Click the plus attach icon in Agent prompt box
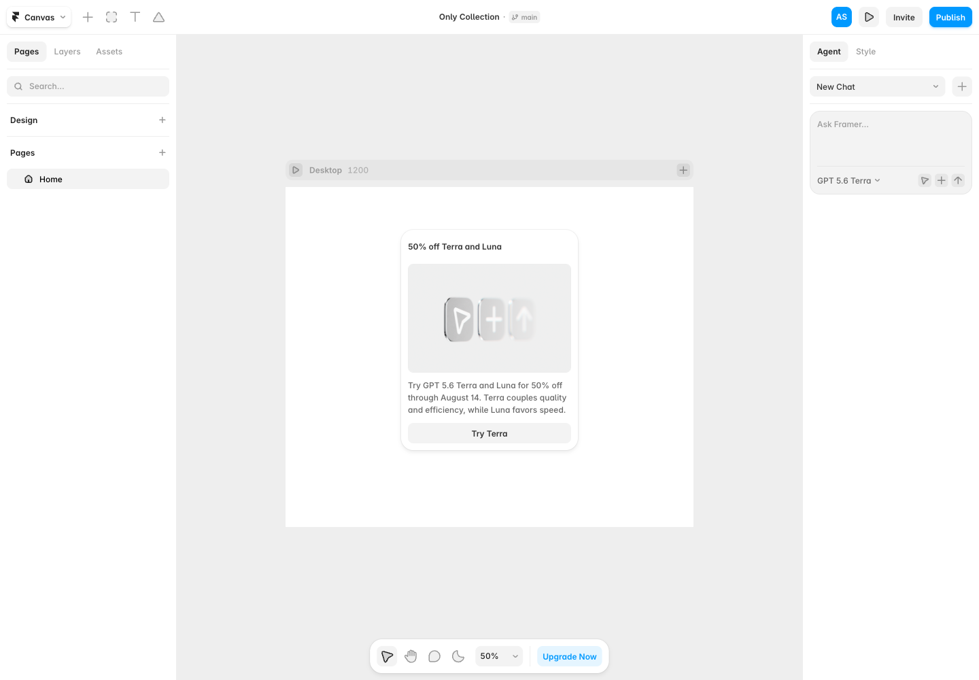This screenshot has width=979, height=680. click(x=942, y=180)
